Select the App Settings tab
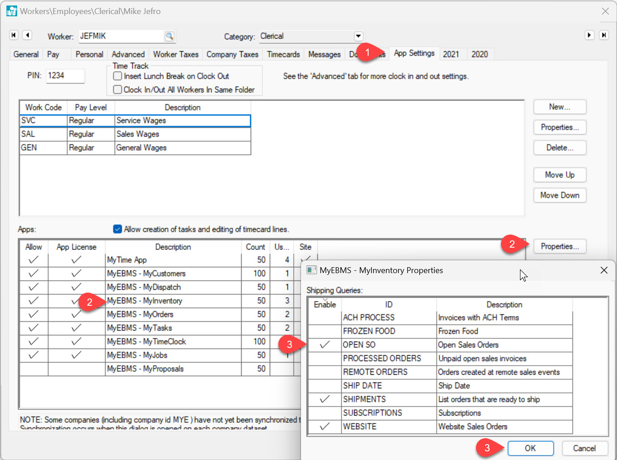Image resolution: width=617 pixels, height=460 pixels. (414, 53)
